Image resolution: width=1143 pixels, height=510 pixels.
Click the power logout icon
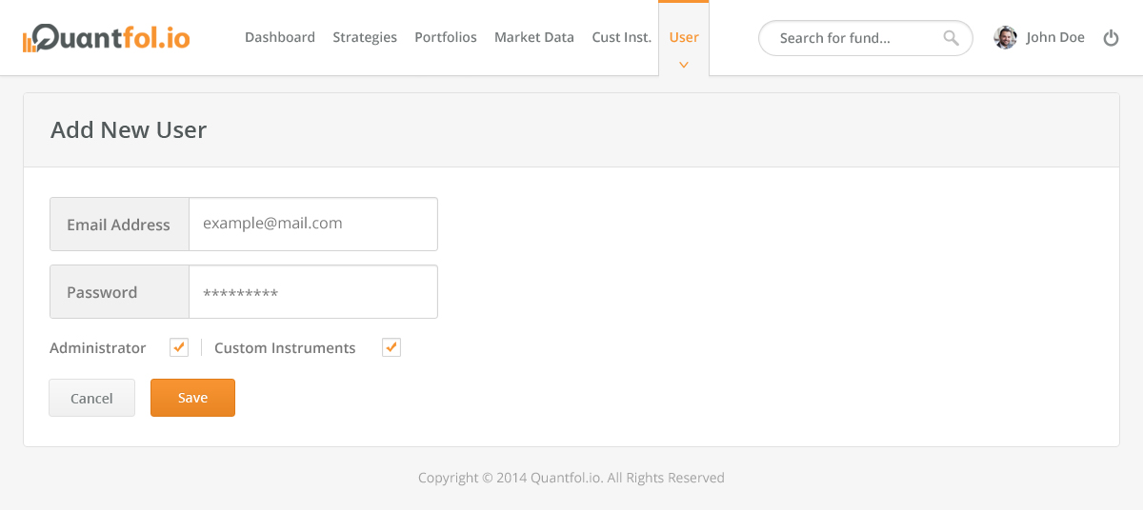point(1111,38)
